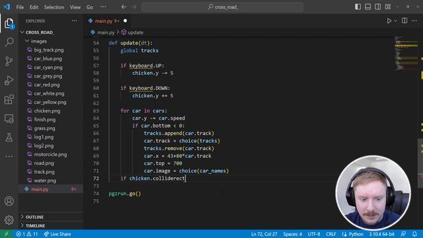
Task: Open the View menu
Action: 75,7
